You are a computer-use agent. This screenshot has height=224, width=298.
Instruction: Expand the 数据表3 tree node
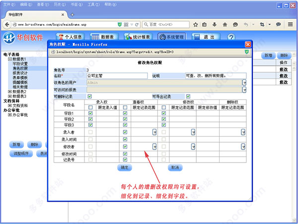[x=10, y=96]
